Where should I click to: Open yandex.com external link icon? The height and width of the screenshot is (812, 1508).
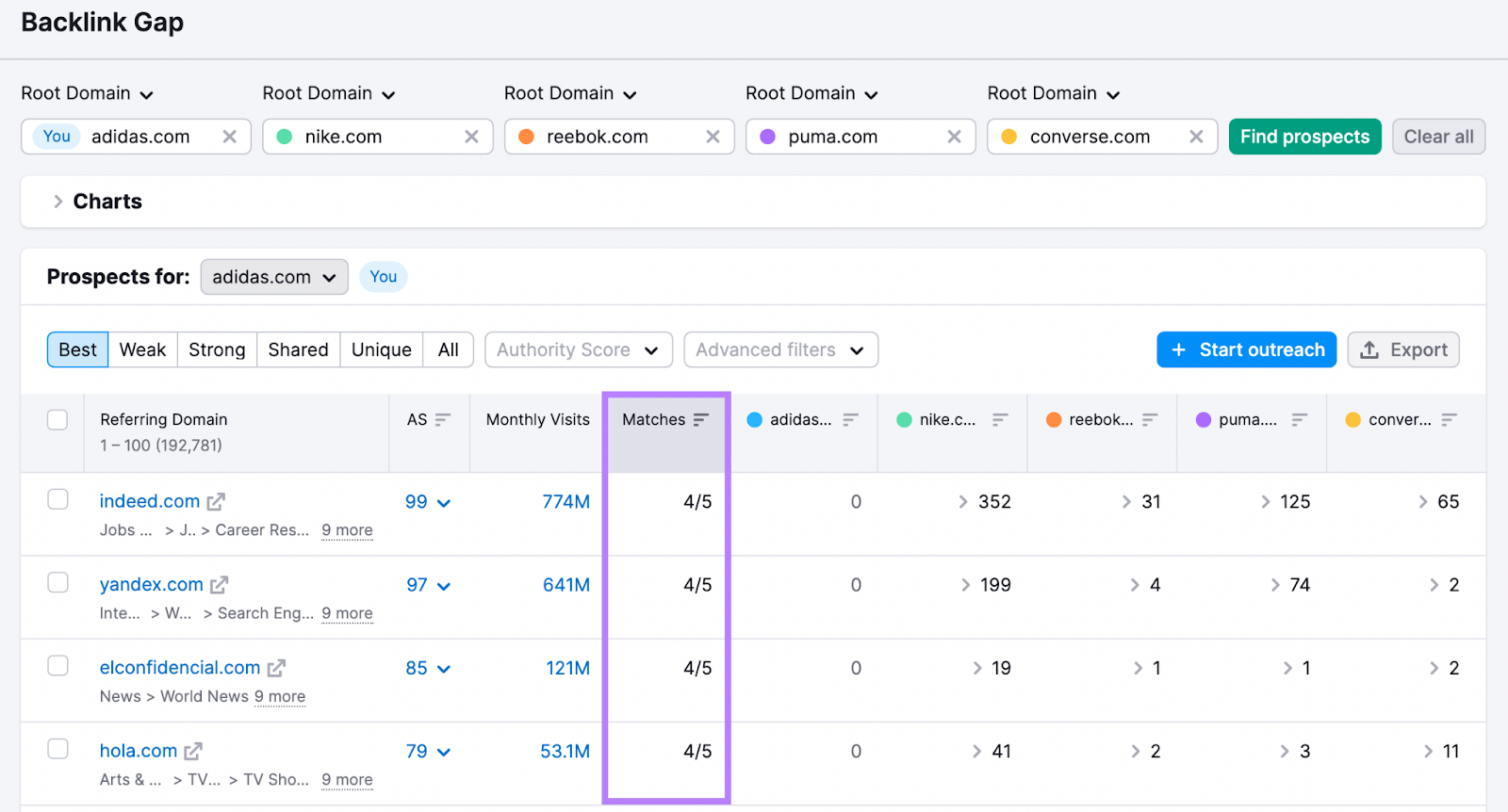pyautogui.click(x=219, y=585)
